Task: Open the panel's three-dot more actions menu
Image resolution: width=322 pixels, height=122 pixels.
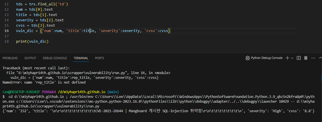Action: (313, 58)
